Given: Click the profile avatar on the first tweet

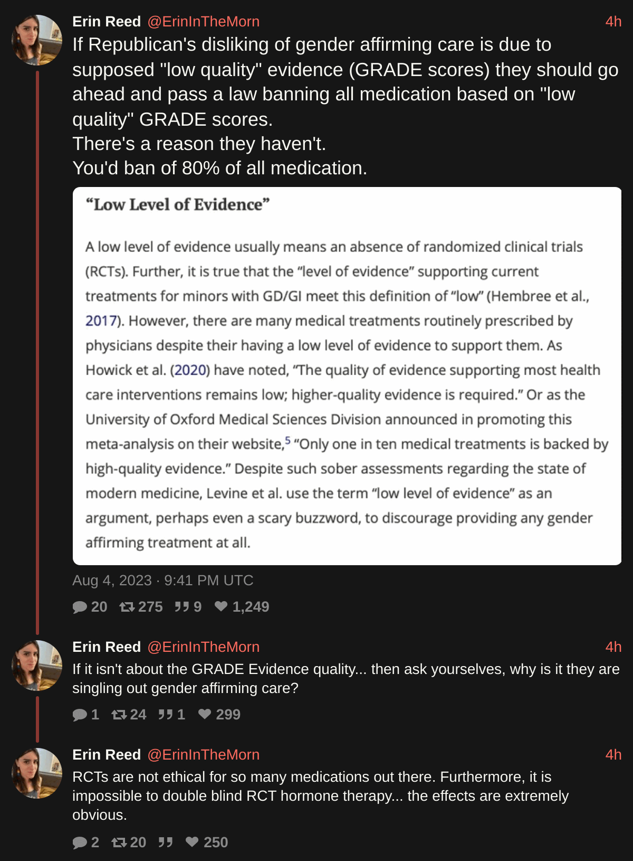Looking at the screenshot, I should [37, 40].
